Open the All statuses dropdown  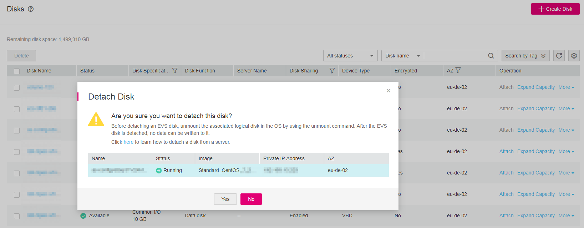click(x=350, y=56)
